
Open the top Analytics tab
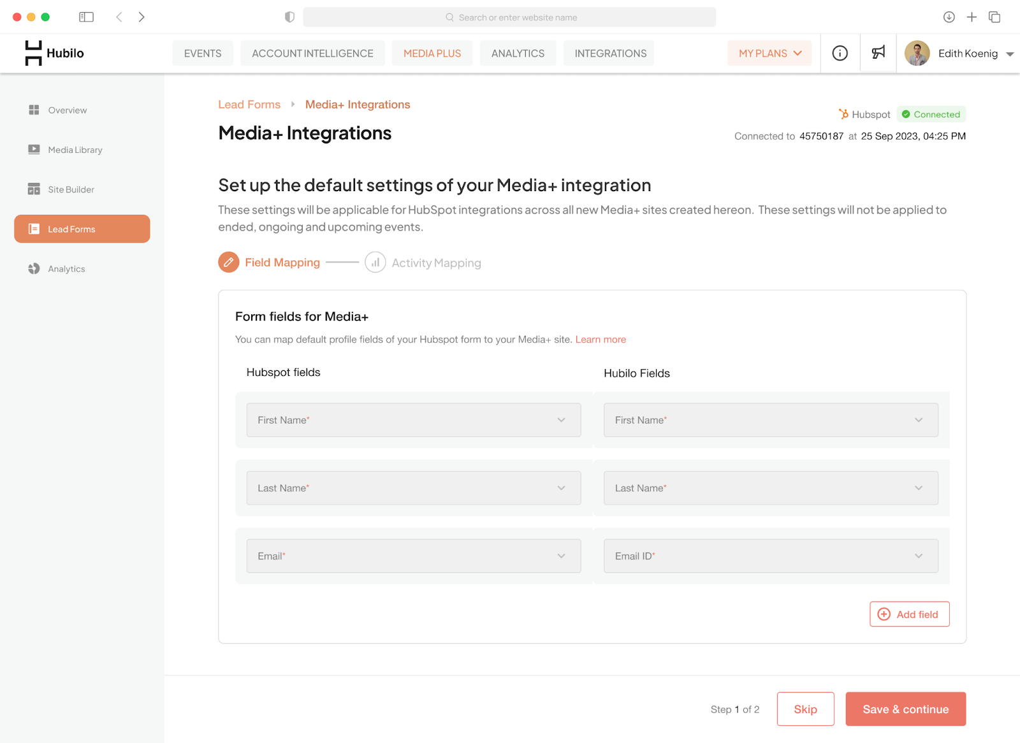point(518,54)
